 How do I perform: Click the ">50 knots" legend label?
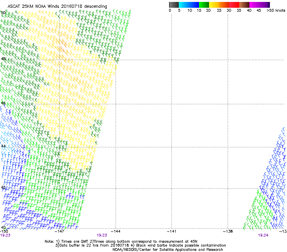click(x=276, y=10)
